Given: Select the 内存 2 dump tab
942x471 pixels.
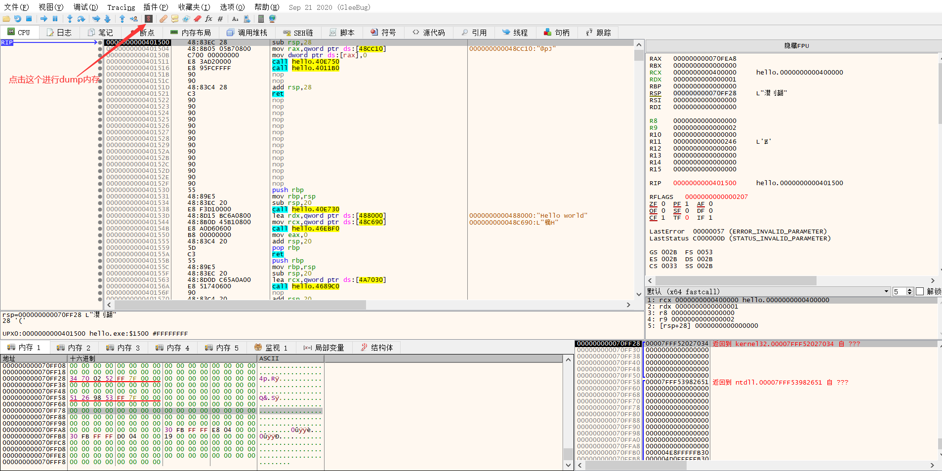Looking at the screenshot, I should click(x=74, y=348).
